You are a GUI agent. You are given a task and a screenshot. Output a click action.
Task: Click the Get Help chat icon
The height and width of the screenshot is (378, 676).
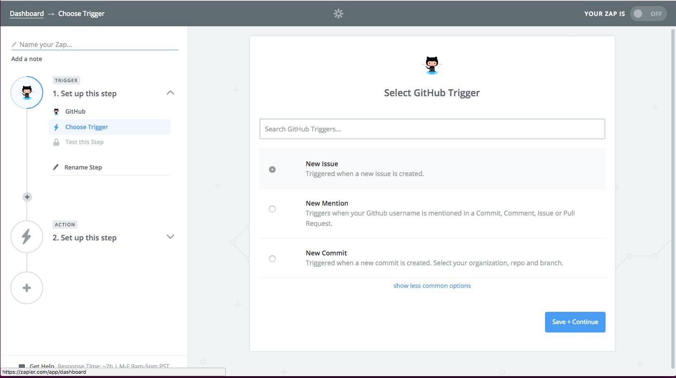pyautogui.click(x=22, y=366)
